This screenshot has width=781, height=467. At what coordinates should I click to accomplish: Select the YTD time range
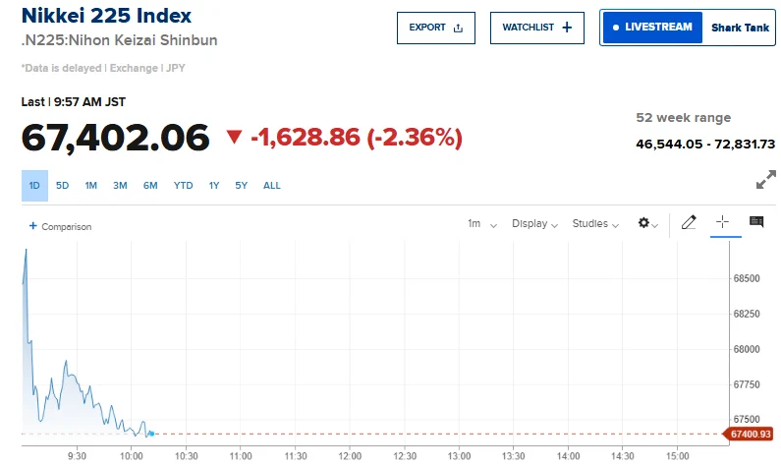[x=183, y=186]
